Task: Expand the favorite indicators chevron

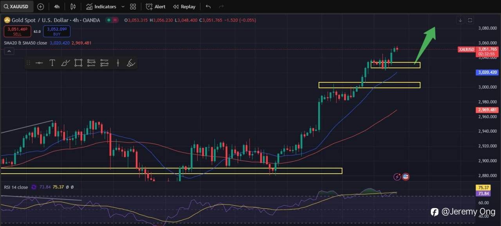Action: coord(123,7)
